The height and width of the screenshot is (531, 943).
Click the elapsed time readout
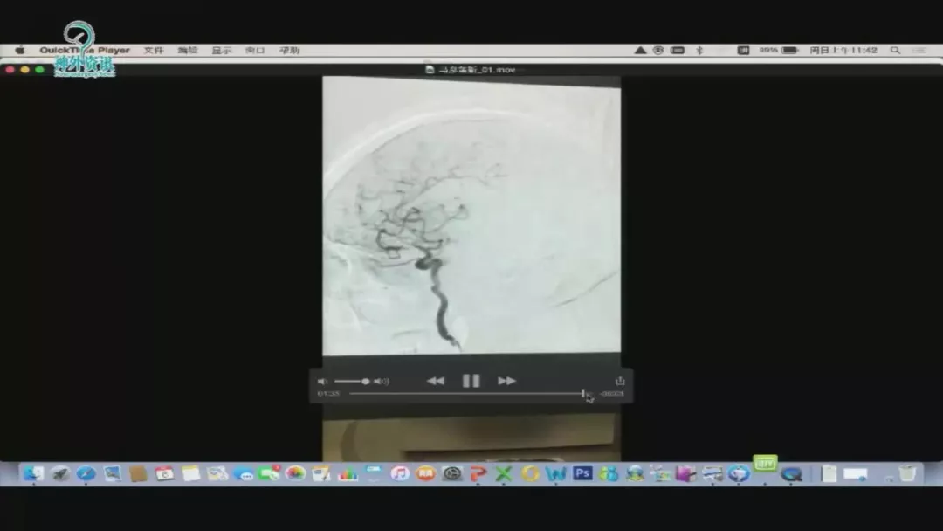[328, 394]
